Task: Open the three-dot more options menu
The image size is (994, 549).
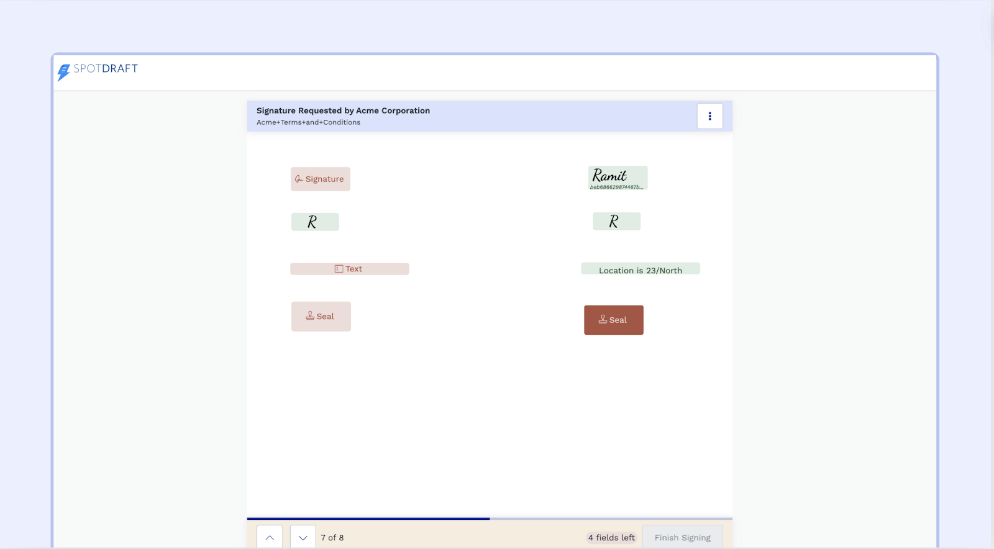Action: tap(709, 116)
